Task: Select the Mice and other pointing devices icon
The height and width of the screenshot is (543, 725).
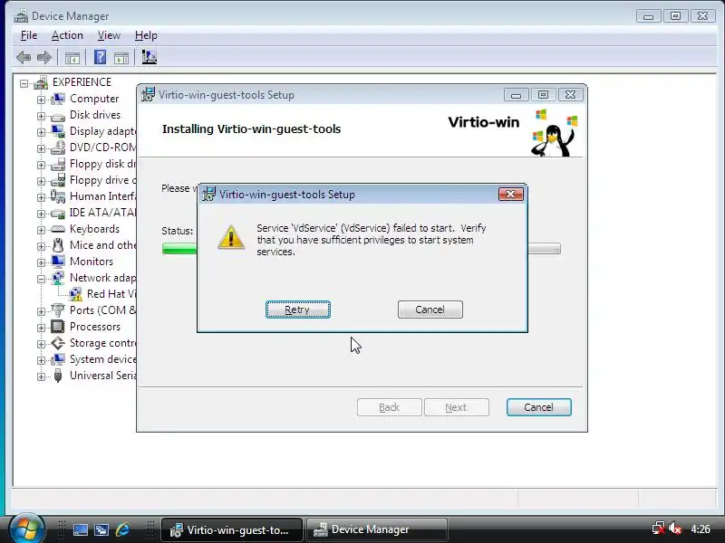Action: click(x=58, y=245)
